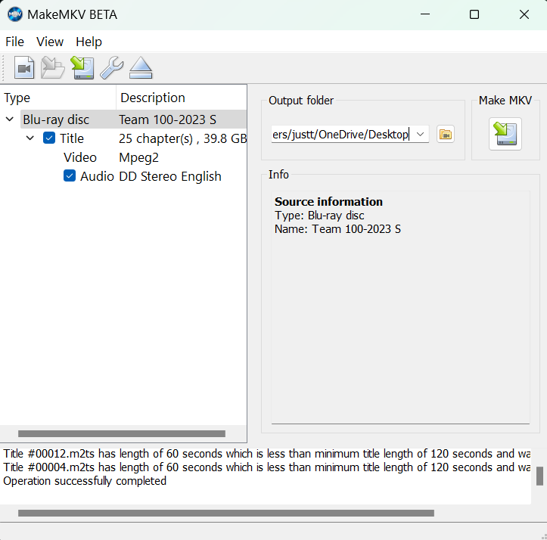Open the video file source toolbar icon

tap(24, 67)
